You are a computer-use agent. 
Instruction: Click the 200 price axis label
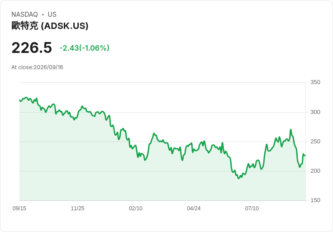315,170
